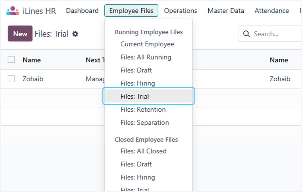Collapse the Employee Files dropdown menu

131,11
